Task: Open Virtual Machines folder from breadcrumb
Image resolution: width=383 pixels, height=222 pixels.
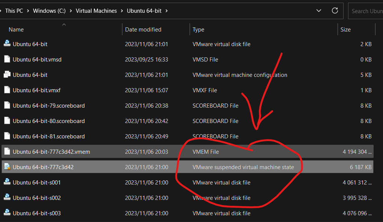Action: 96,10
